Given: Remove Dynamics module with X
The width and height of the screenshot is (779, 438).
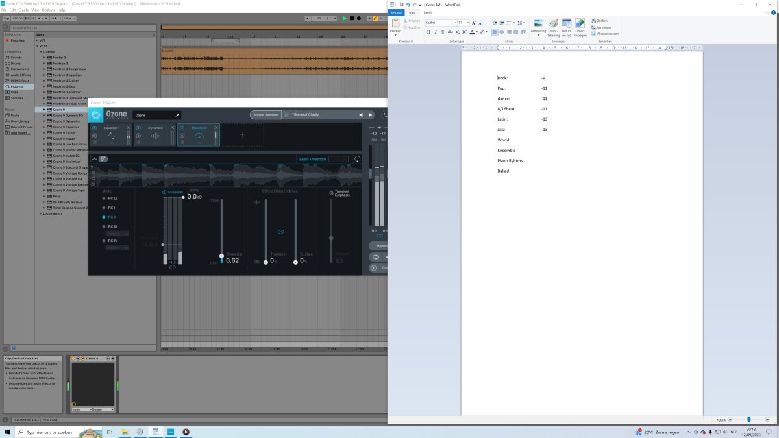Looking at the screenshot, I should click(172, 127).
